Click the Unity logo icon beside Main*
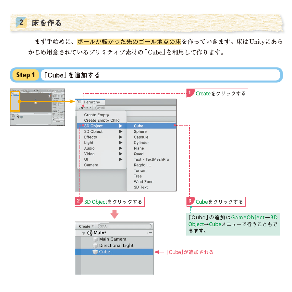 tap(90, 233)
